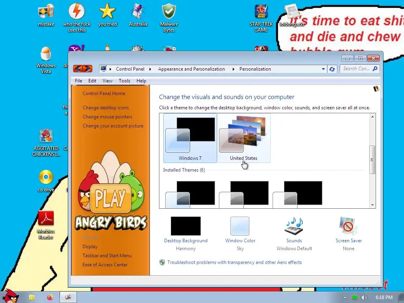Open the loldongs.txt file icon
The height and width of the screenshot is (303, 404).
click(292, 15)
